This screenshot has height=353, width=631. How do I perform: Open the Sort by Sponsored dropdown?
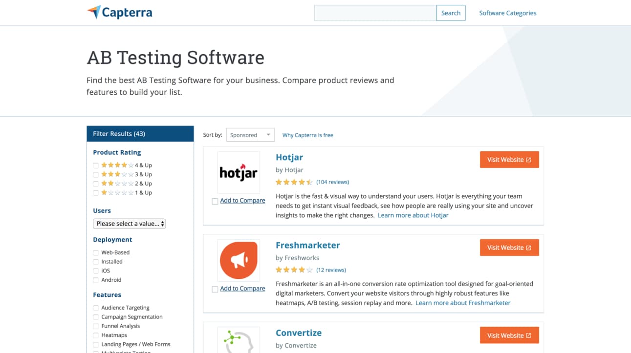[250, 135]
